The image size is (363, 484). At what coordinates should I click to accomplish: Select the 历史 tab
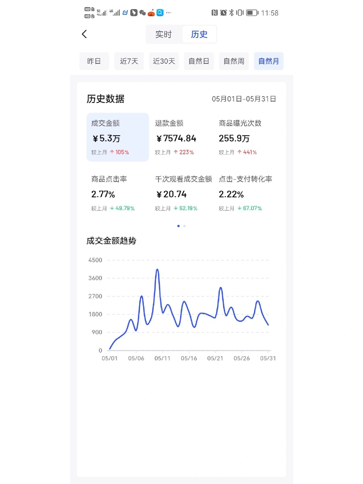[199, 34]
